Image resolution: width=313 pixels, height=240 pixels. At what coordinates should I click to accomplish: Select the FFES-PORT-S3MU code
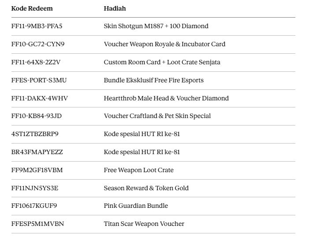39,80
